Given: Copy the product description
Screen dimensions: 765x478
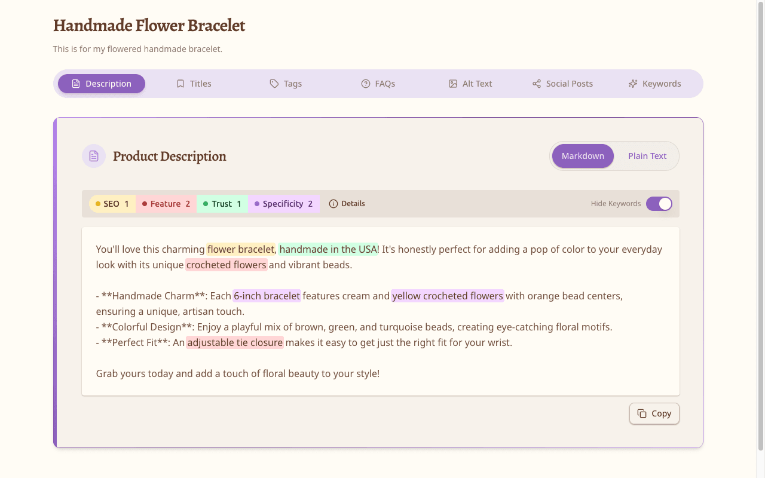Looking at the screenshot, I should pyautogui.click(x=654, y=413).
